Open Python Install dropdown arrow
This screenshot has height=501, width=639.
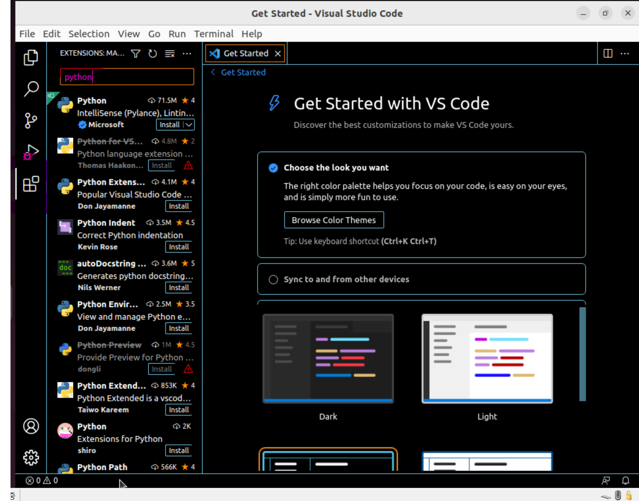click(189, 125)
